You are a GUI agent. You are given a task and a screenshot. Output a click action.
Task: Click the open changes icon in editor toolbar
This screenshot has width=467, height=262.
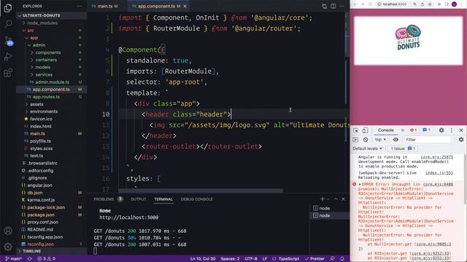tap(324, 6)
